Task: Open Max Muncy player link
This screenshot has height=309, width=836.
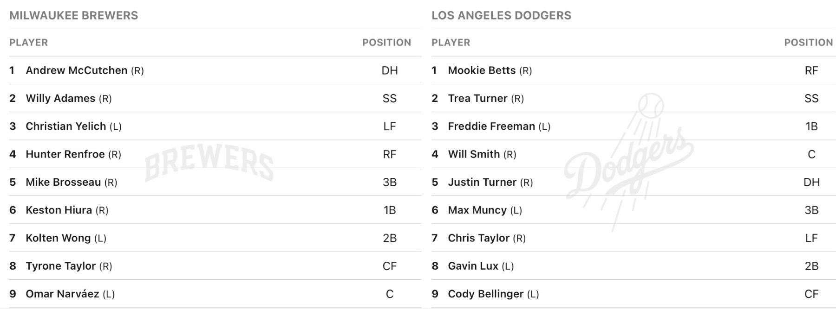Action: click(477, 210)
